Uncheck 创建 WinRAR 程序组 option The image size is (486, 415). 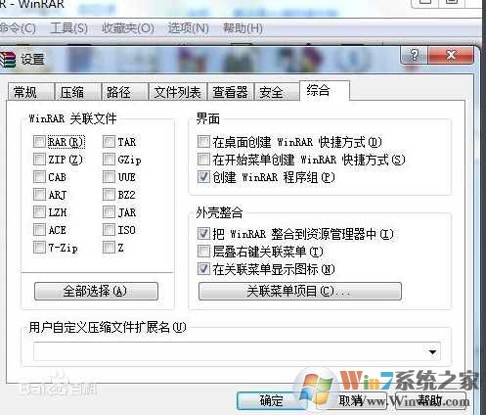pos(203,177)
